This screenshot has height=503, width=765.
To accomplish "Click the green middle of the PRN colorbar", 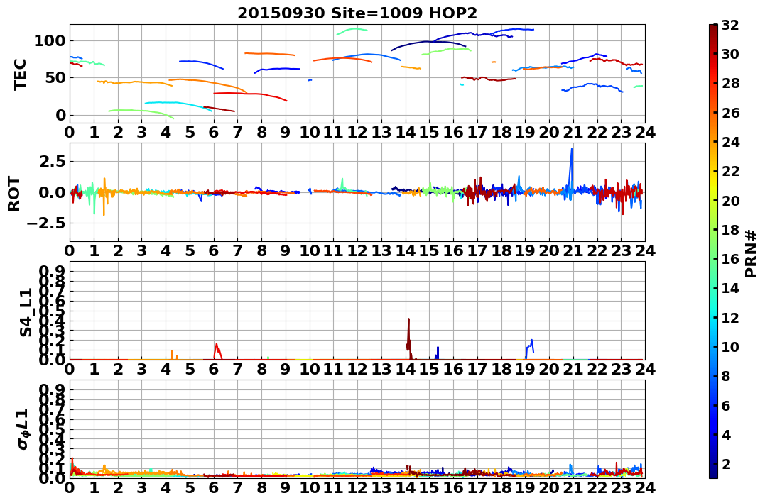I will click(x=713, y=251).
